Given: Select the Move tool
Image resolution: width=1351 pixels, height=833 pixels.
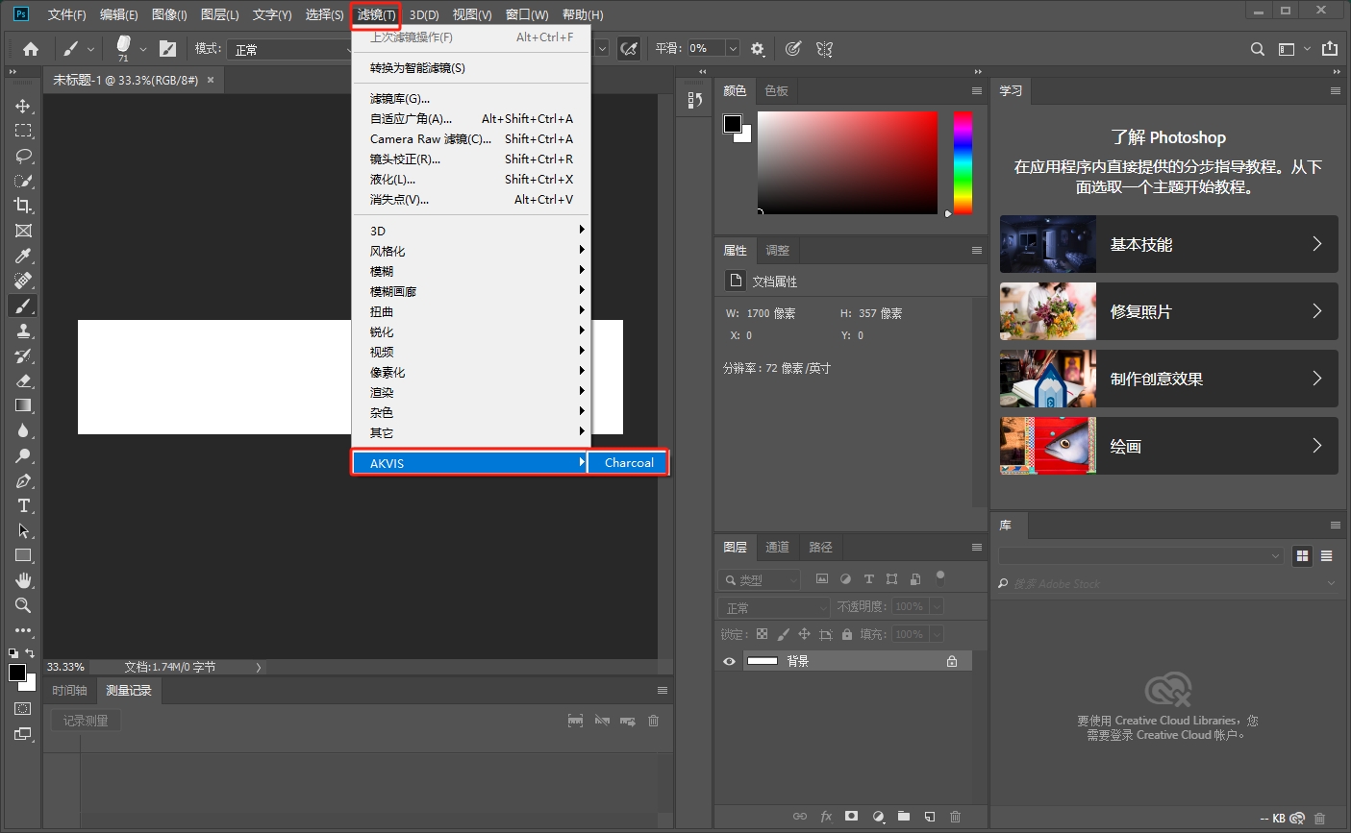Looking at the screenshot, I should tap(23, 106).
